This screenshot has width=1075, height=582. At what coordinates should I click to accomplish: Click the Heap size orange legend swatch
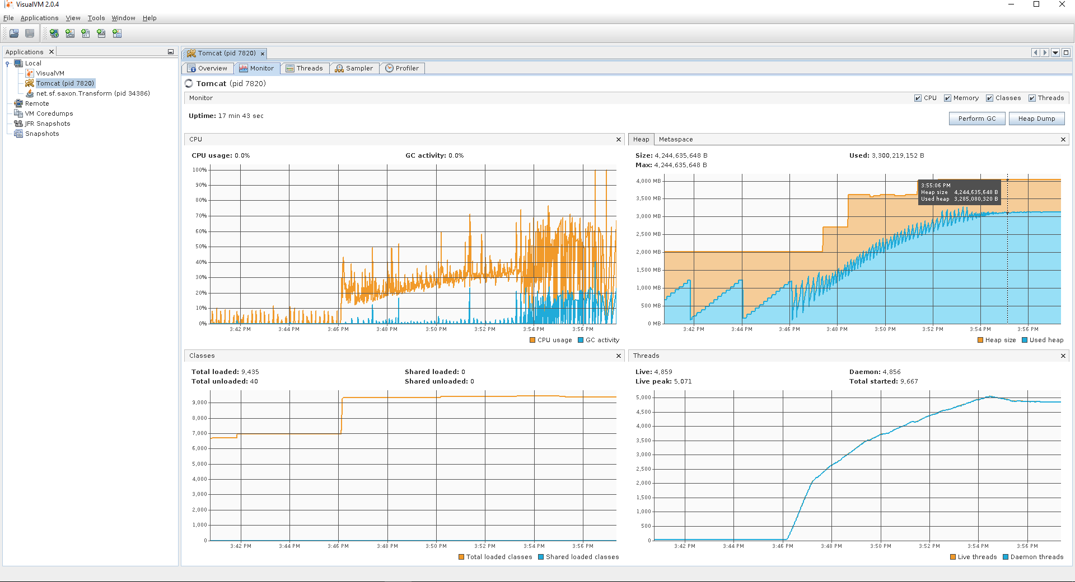(980, 340)
